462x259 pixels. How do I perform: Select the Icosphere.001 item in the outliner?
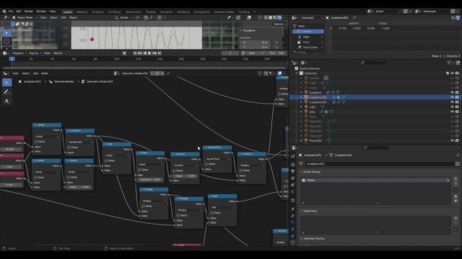318,97
